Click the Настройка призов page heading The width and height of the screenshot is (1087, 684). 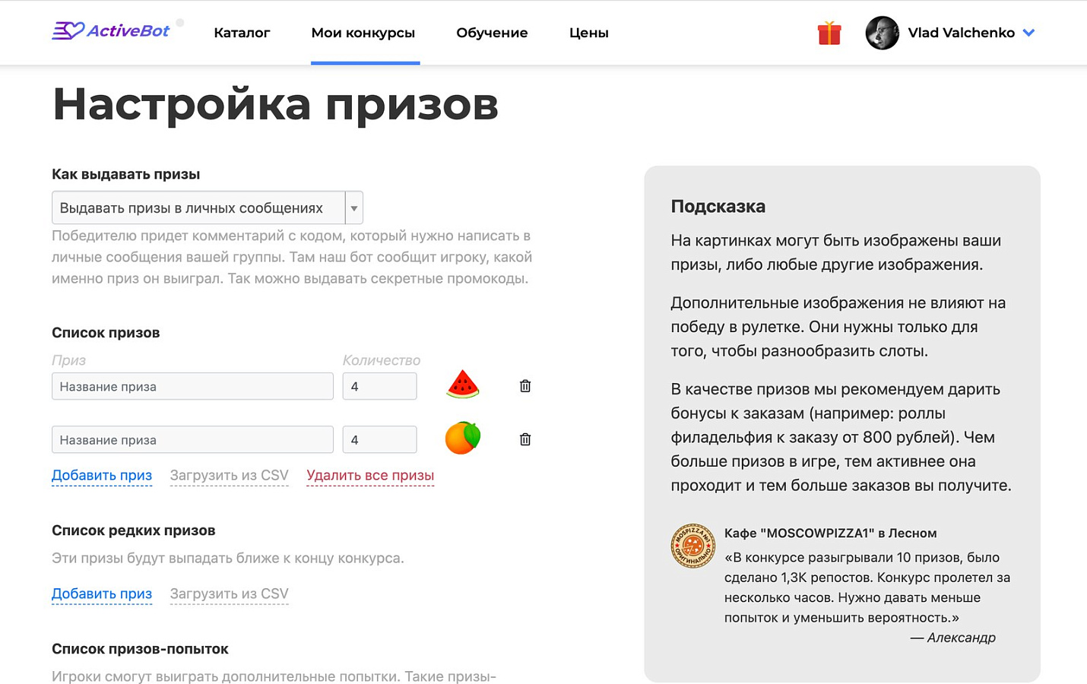coord(275,104)
